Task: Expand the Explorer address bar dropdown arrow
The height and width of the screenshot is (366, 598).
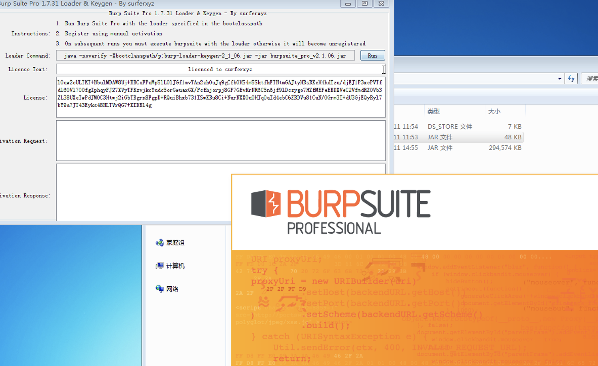Action: (x=560, y=78)
